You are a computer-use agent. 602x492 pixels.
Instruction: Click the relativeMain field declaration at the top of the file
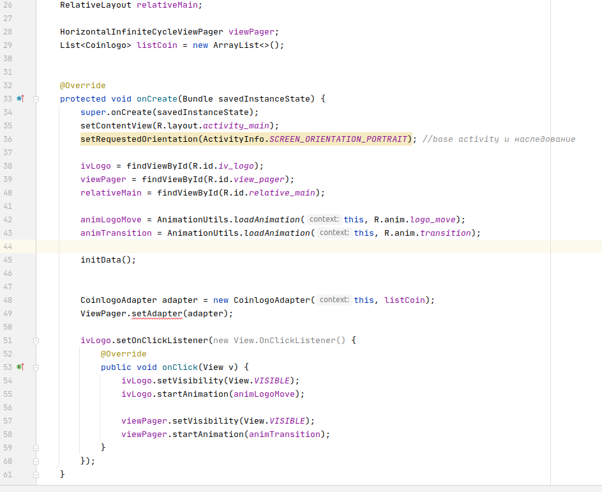coord(167,5)
